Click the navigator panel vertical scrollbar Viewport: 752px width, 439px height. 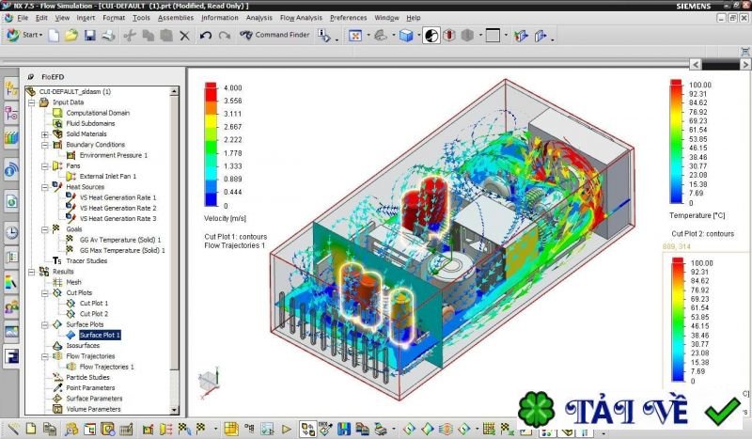tap(175, 235)
